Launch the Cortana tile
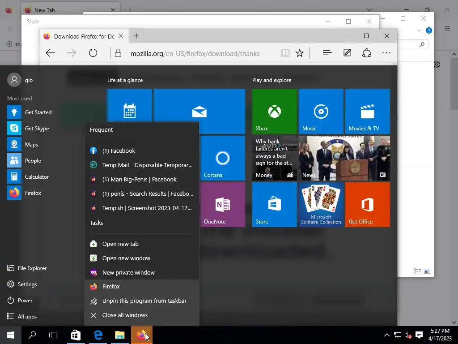 tap(223, 158)
